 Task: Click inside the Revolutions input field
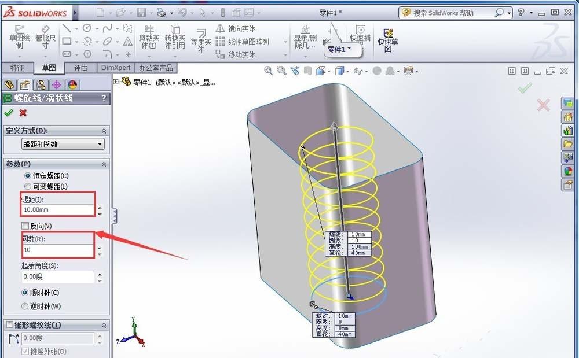coord(55,251)
